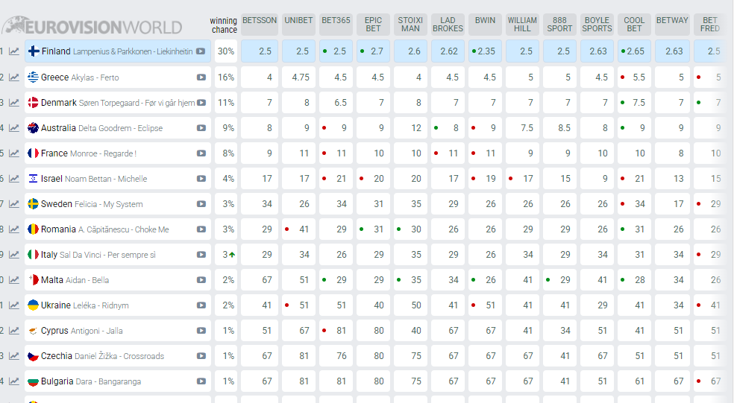Click the Eurovisionworld logo
The image size is (734, 403).
click(x=92, y=26)
